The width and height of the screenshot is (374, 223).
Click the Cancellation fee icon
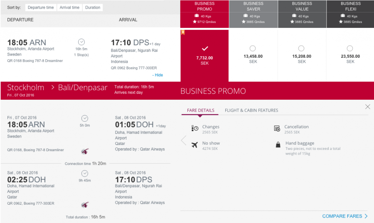pos(277,129)
